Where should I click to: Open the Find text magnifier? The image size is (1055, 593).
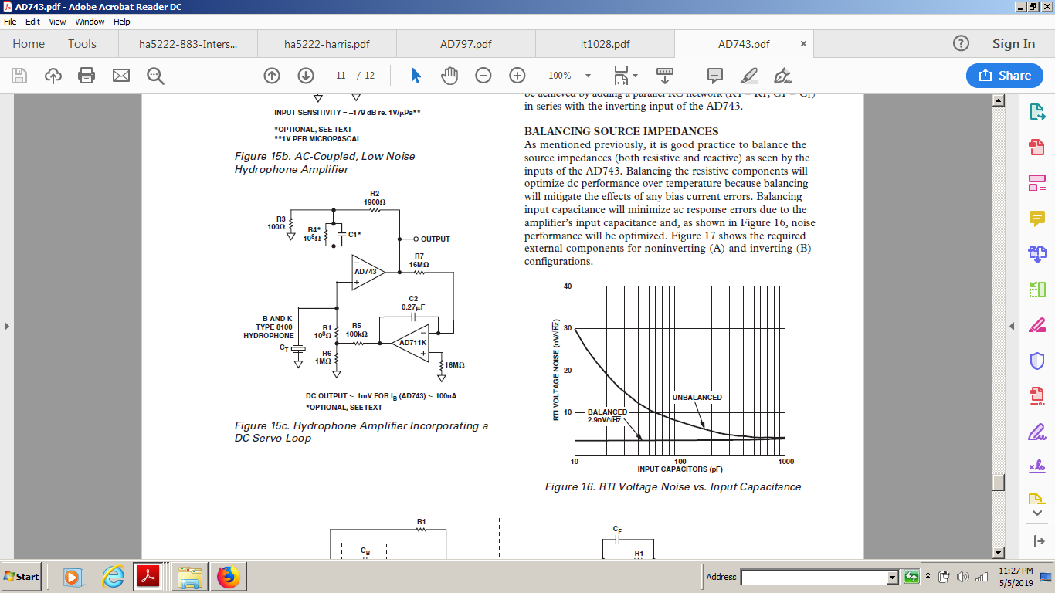point(155,76)
